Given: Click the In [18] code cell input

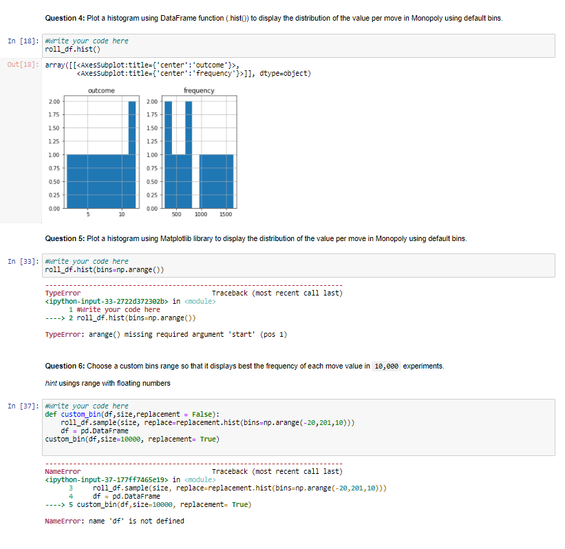Looking at the screenshot, I should click(299, 46).
